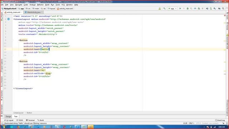The height and width of the screenshot is (129, 229).
Task: Open the View menu
Action: (12, 5)
